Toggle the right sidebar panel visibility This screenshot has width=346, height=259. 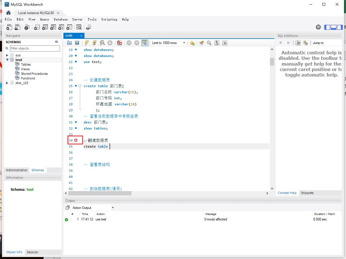340,27
